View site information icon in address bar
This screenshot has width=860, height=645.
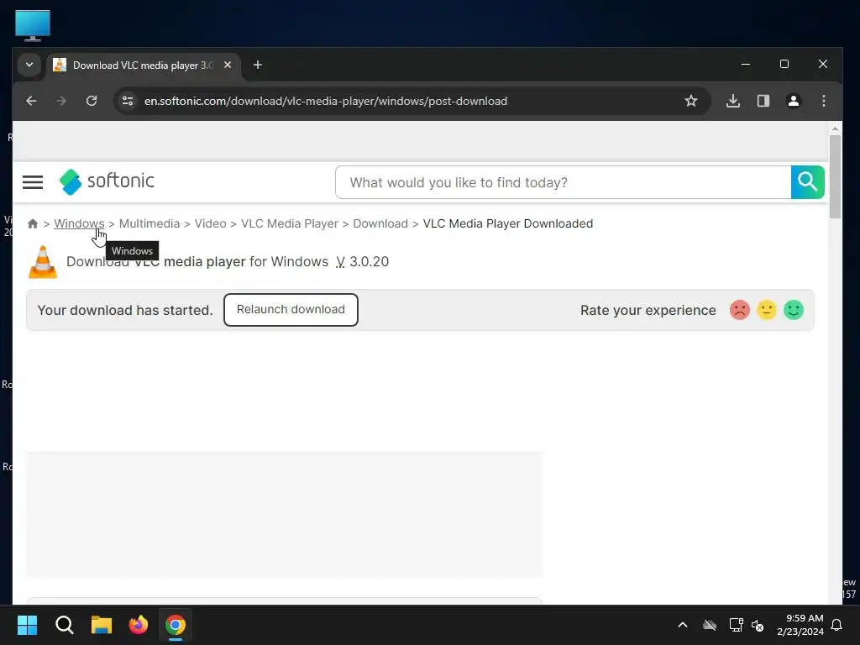pos(128,101)
